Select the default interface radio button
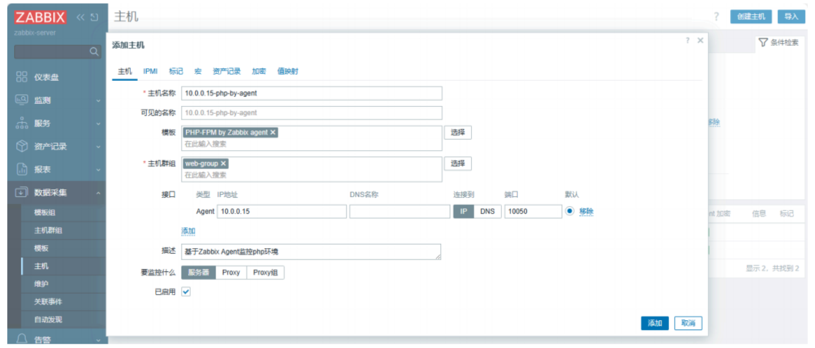Image resolution: width=815 pixels, height=348 pixels. (569, 211)
